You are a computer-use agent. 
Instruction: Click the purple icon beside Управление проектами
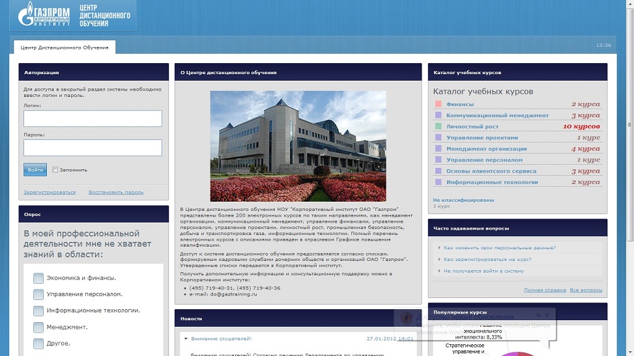439,138
